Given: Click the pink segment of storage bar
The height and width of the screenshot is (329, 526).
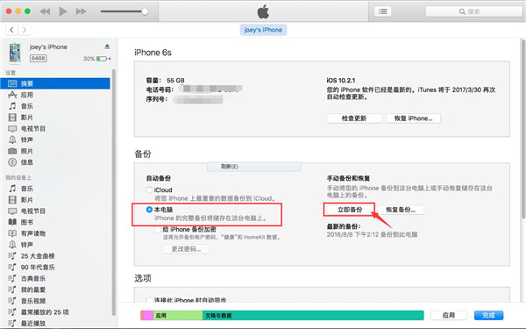Looking at the screenshot, I should coord(148,316).
